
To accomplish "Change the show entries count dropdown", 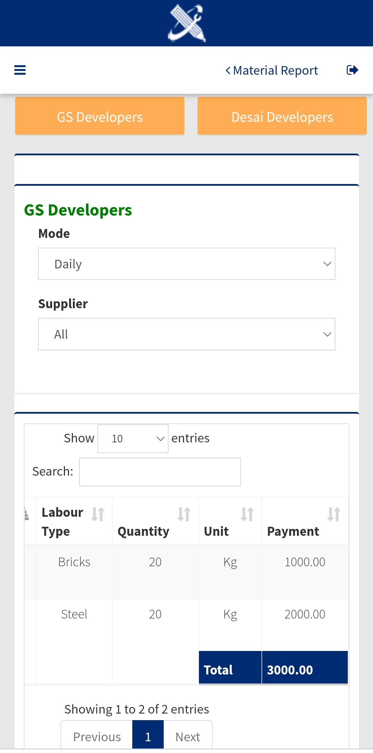I will pyautogui.click(x=133, y=439).
